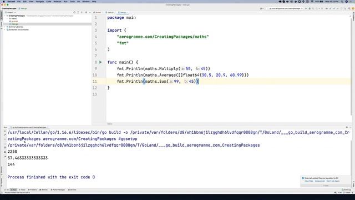Screen dimensions: 355x200
Task: Open the Terminal tool window tab
Action: (43, 189)
